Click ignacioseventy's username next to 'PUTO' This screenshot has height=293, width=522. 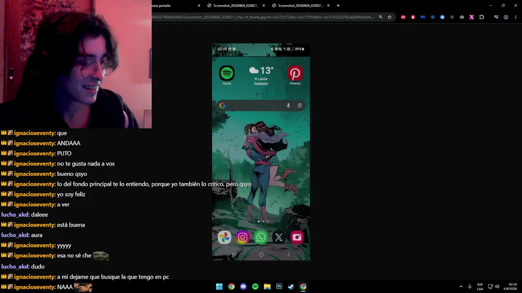tap(34, 153)
